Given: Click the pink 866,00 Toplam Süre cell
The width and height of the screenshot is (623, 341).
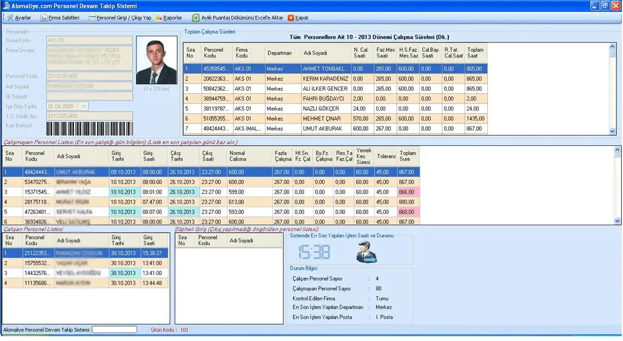Looking at the screenshot, I should [408, 192].
